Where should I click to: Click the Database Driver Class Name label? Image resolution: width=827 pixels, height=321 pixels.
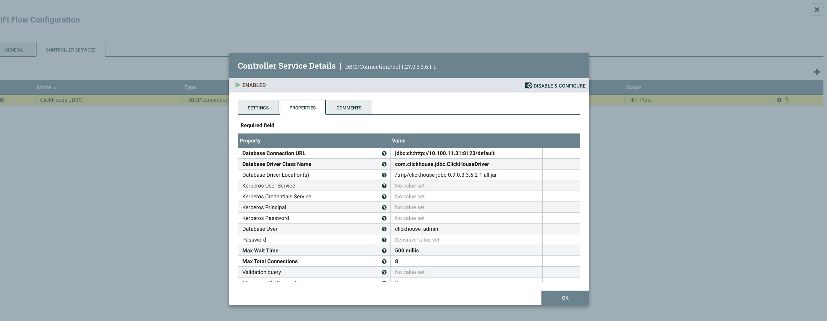coord(277,164)
